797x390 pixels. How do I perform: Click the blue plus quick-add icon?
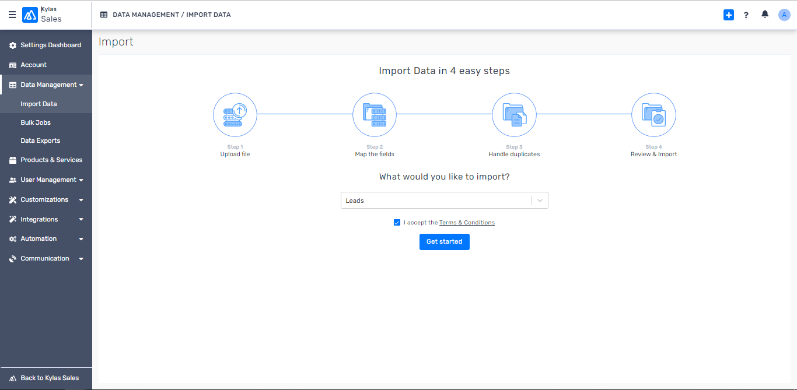click(x=728, y=15)
